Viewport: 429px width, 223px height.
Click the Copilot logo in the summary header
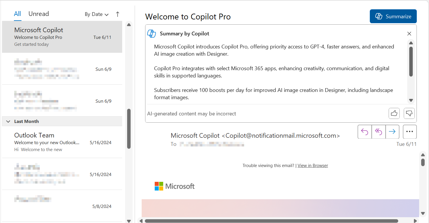pos(151,33)
